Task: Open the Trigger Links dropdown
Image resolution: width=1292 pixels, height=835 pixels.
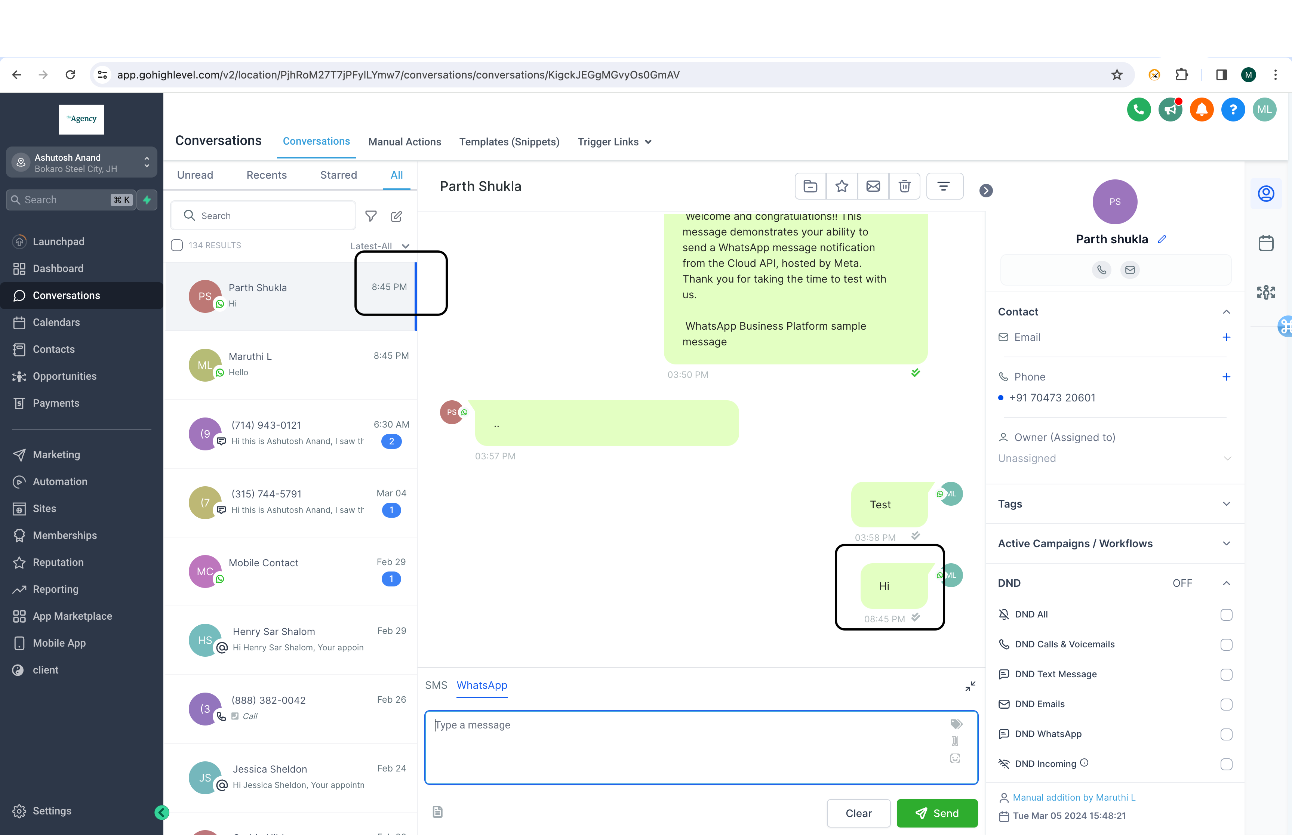Action: point(614,142)
